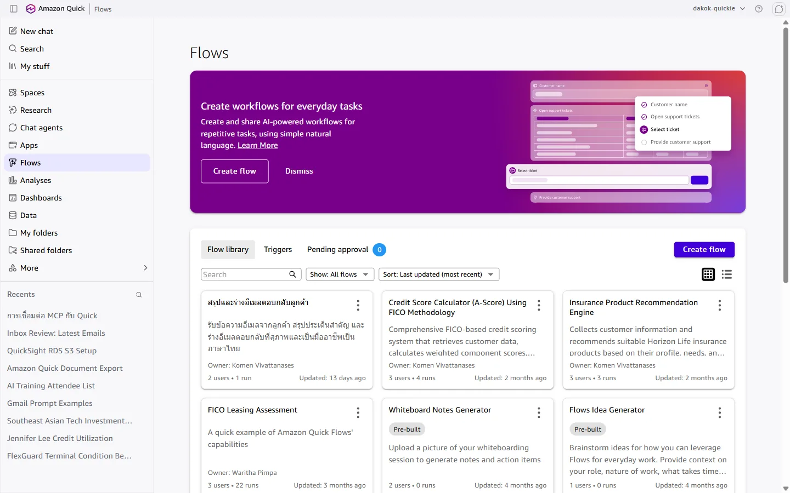Viewport: 790px width, 493px height.
Task: Click the blue Create flow button
Action: point(704,250)
